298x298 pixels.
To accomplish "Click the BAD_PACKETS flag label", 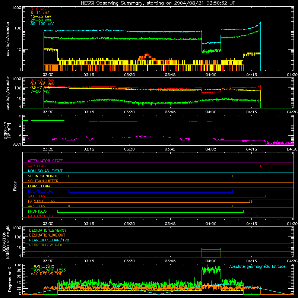I will pyautogui.click(x=41, y=216).
